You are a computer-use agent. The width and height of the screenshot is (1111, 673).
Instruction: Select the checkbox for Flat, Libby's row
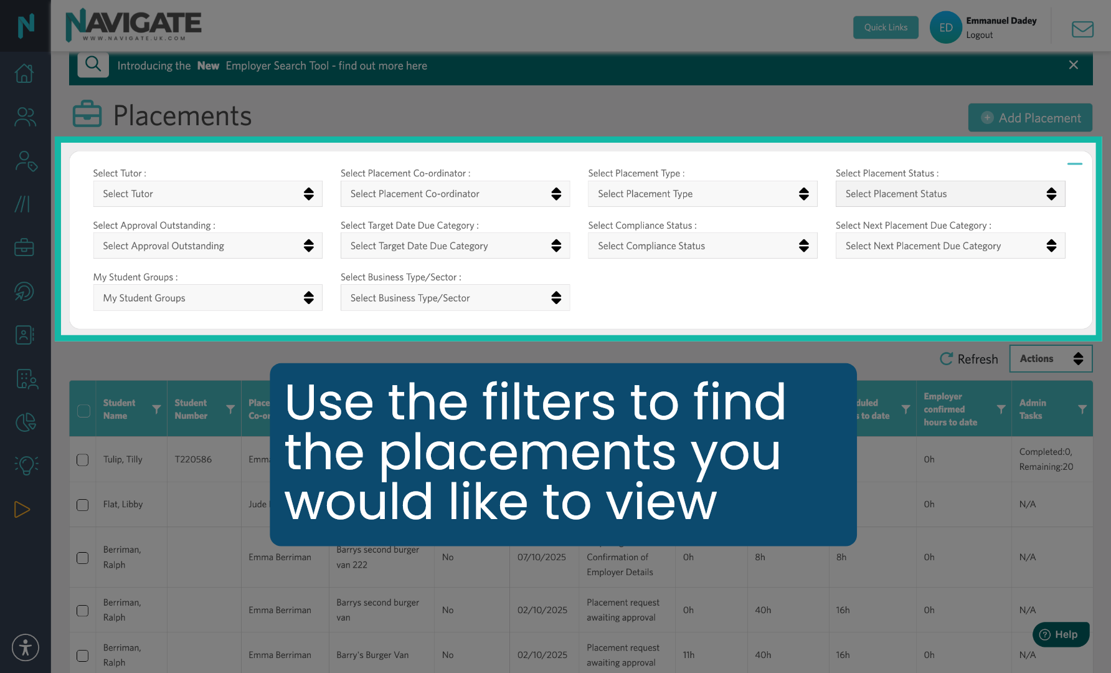click(82, 505)
